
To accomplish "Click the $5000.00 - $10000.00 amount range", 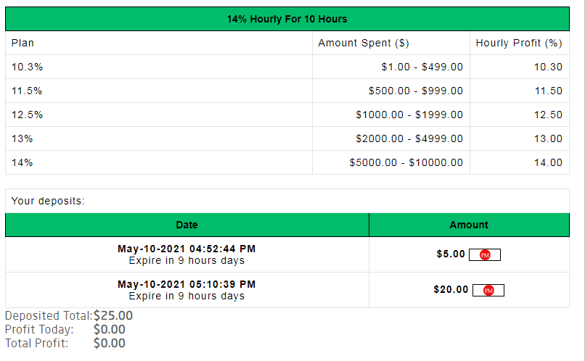I will (x=406, y=162).
